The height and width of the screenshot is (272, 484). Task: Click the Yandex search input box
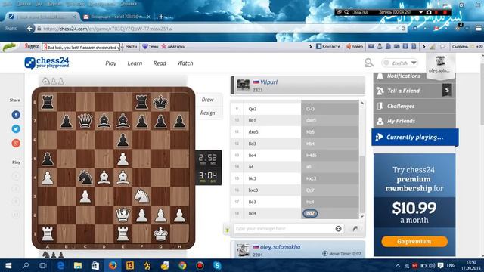coord(81,47)
